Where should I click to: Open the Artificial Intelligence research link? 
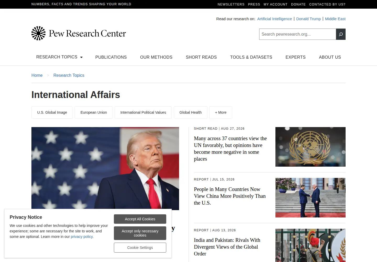pyautogui.click(x=275, y=19)
